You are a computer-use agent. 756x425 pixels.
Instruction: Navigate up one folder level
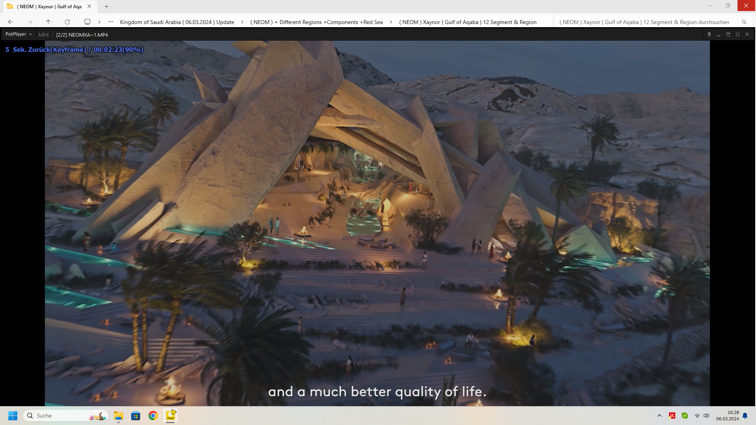[x=48, y=22]
